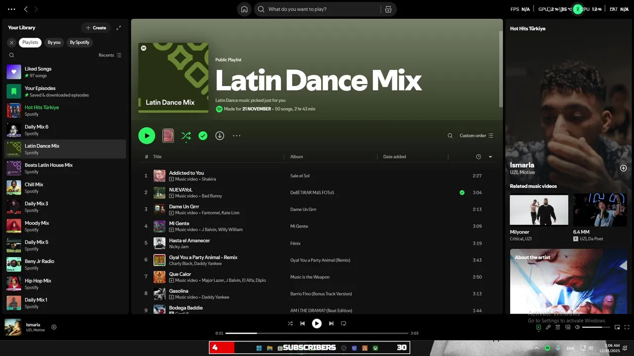Click the Shakira artist link
This screenshot has width=634, height=356.
pos(209,179)
